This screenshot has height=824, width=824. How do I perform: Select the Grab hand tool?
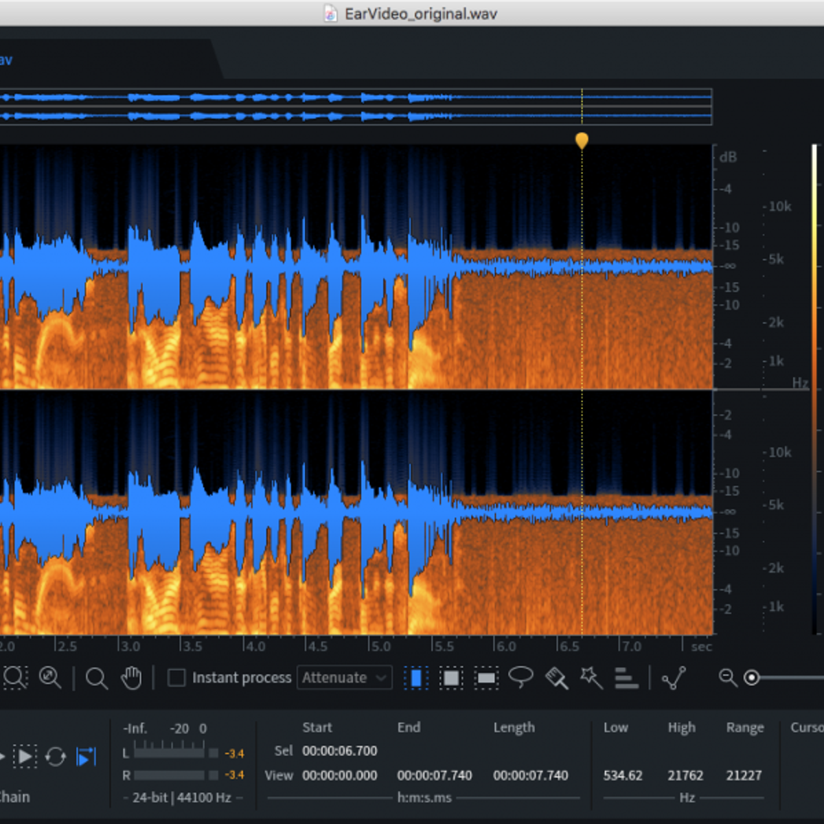[130, 678]
